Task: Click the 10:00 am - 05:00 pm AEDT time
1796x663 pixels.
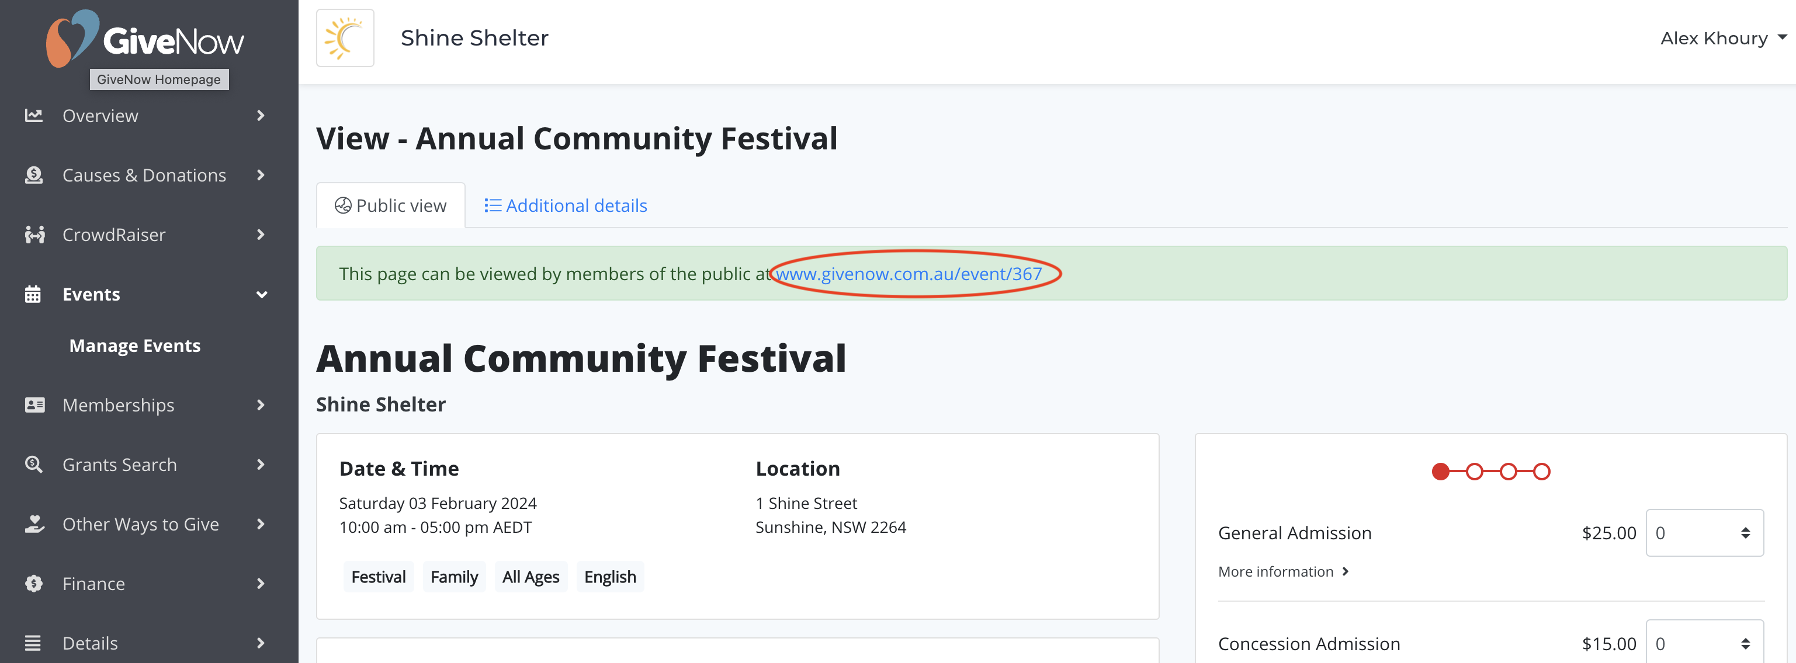Action: (435, 527)
